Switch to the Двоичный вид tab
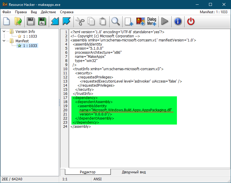Viewport: 231px width, 183px height. coord(134,172)
